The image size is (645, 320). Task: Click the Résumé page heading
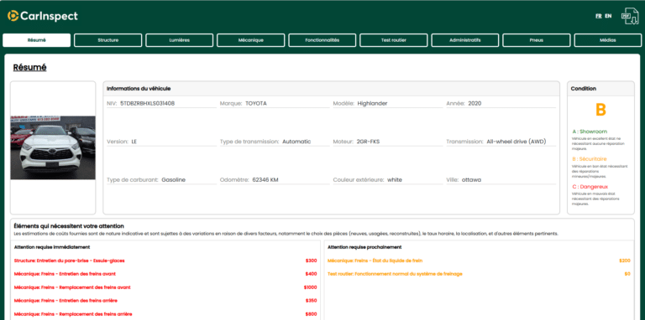(29, 67)
